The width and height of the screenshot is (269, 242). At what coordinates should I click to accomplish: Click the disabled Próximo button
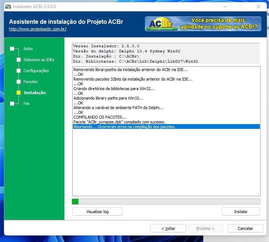click(x=205, y=228)
